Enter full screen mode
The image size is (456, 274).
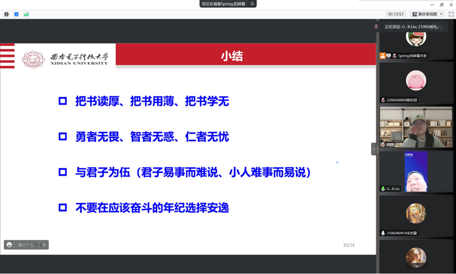pyautogui.click(x=451, y=14)
